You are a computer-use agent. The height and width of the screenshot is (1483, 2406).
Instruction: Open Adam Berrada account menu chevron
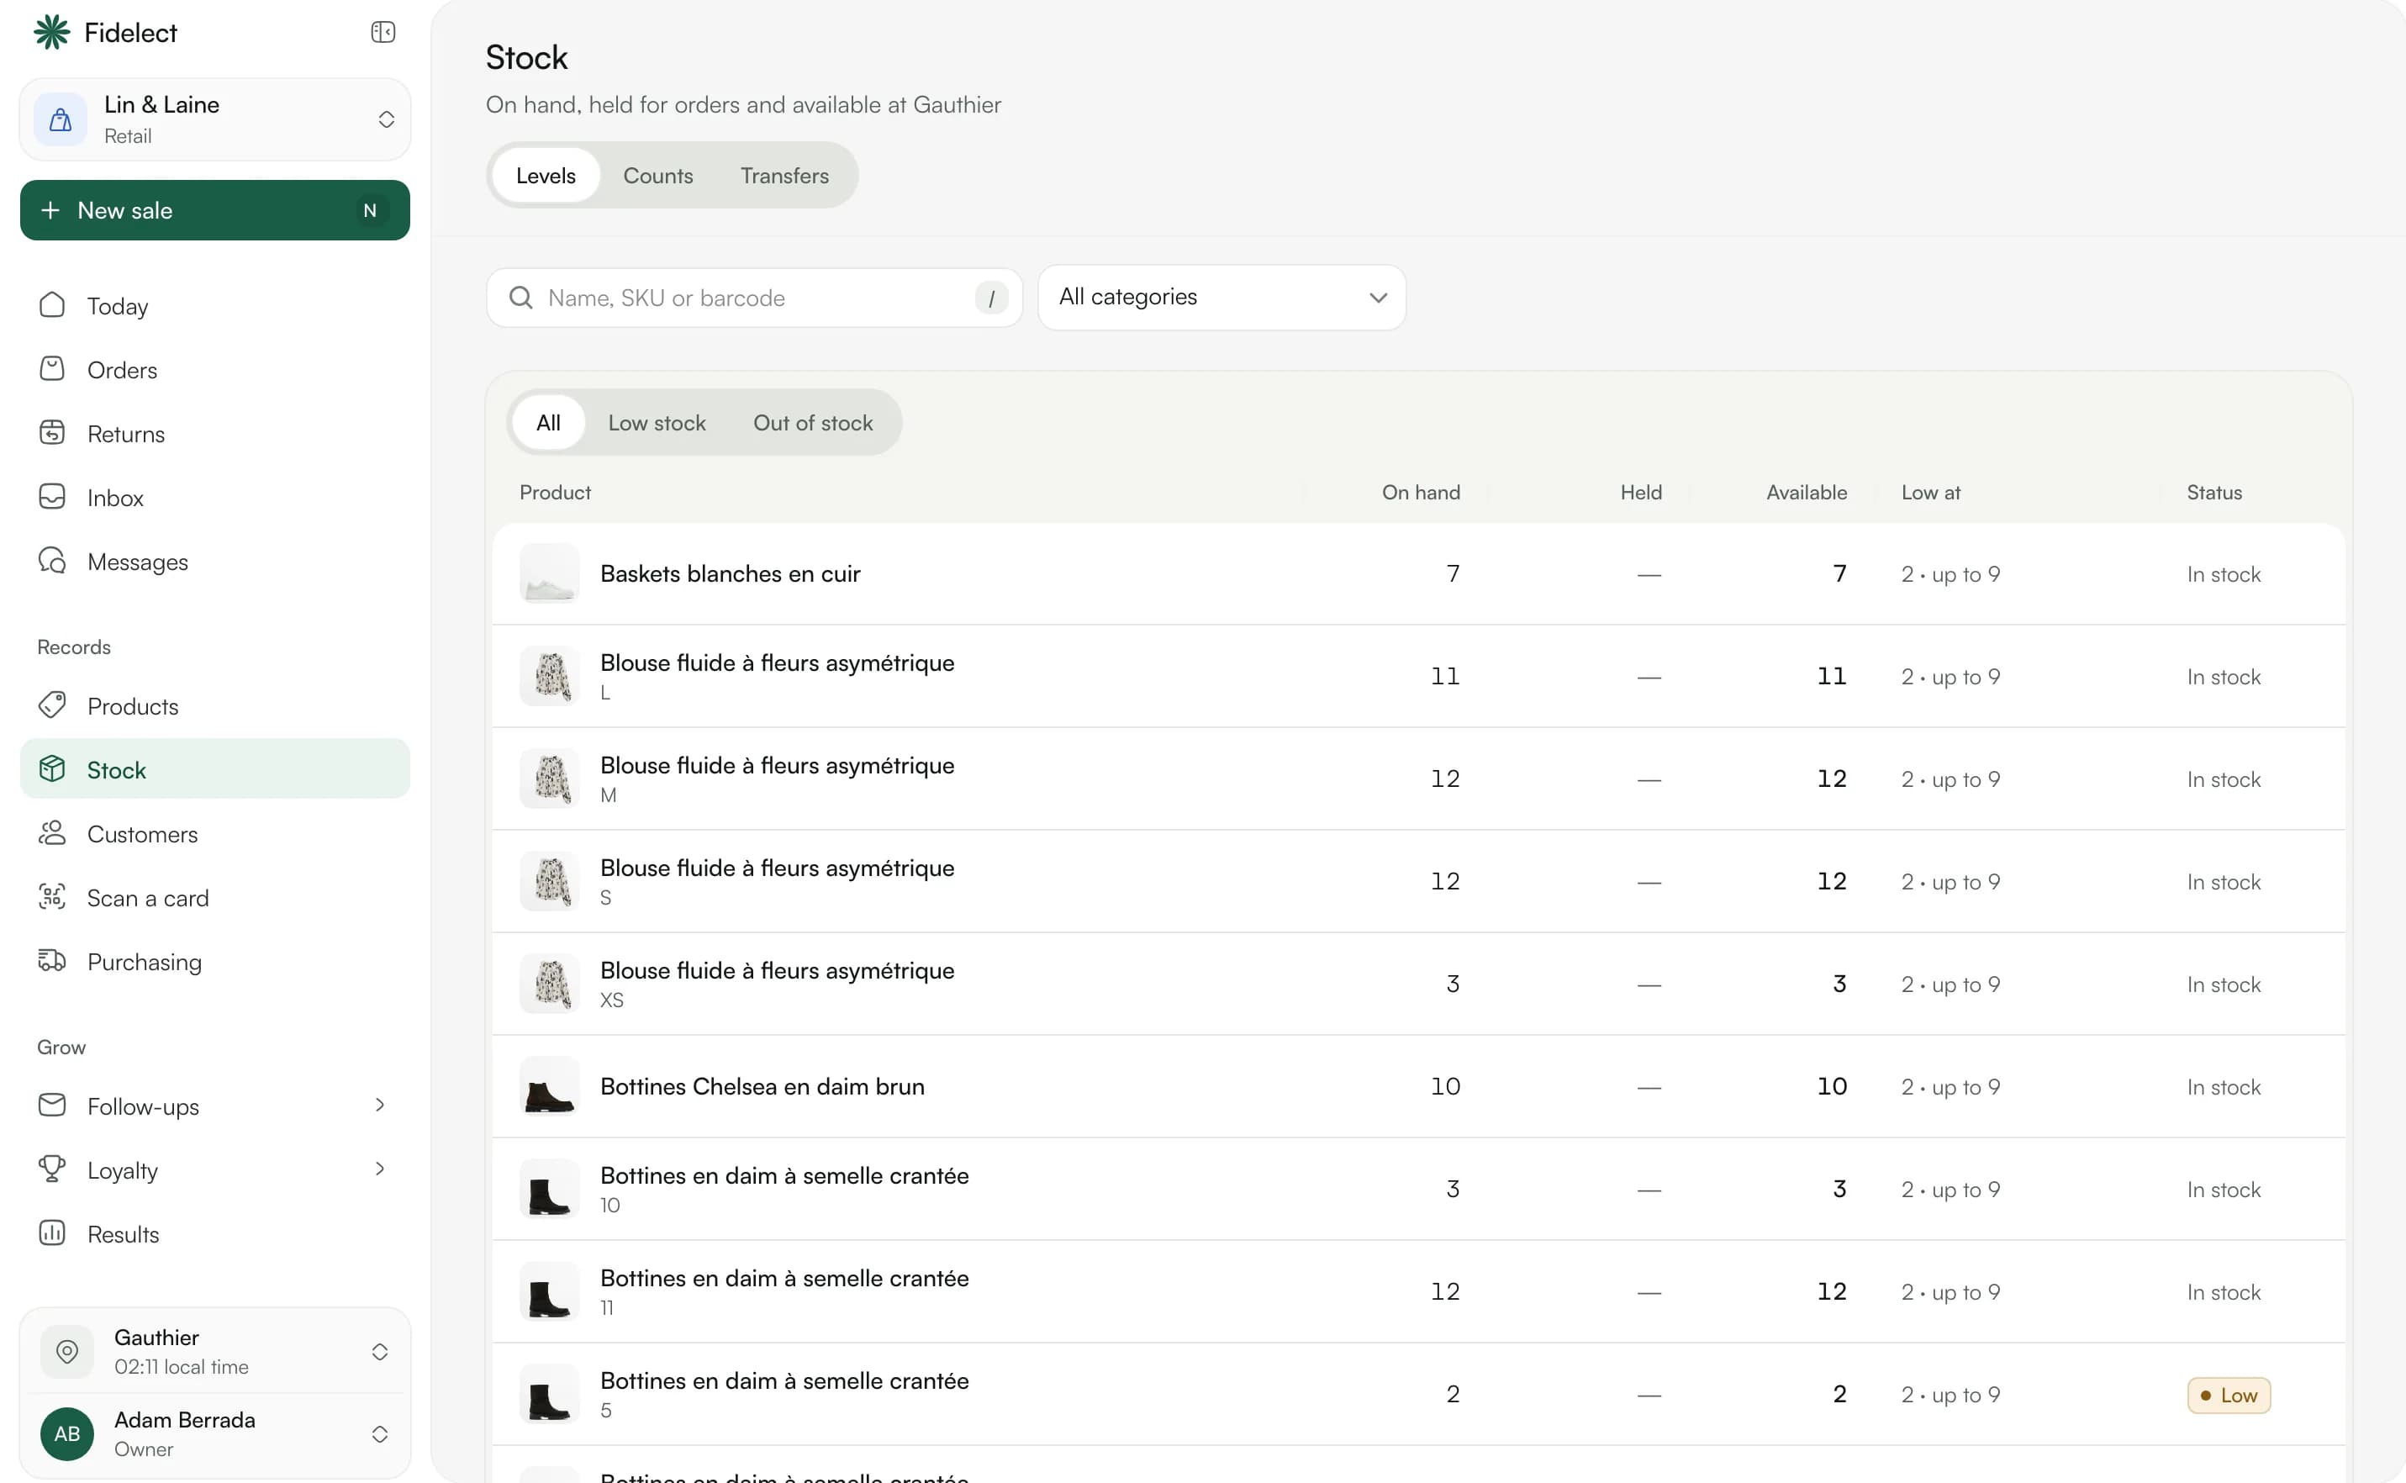(x=380, y=1435)
